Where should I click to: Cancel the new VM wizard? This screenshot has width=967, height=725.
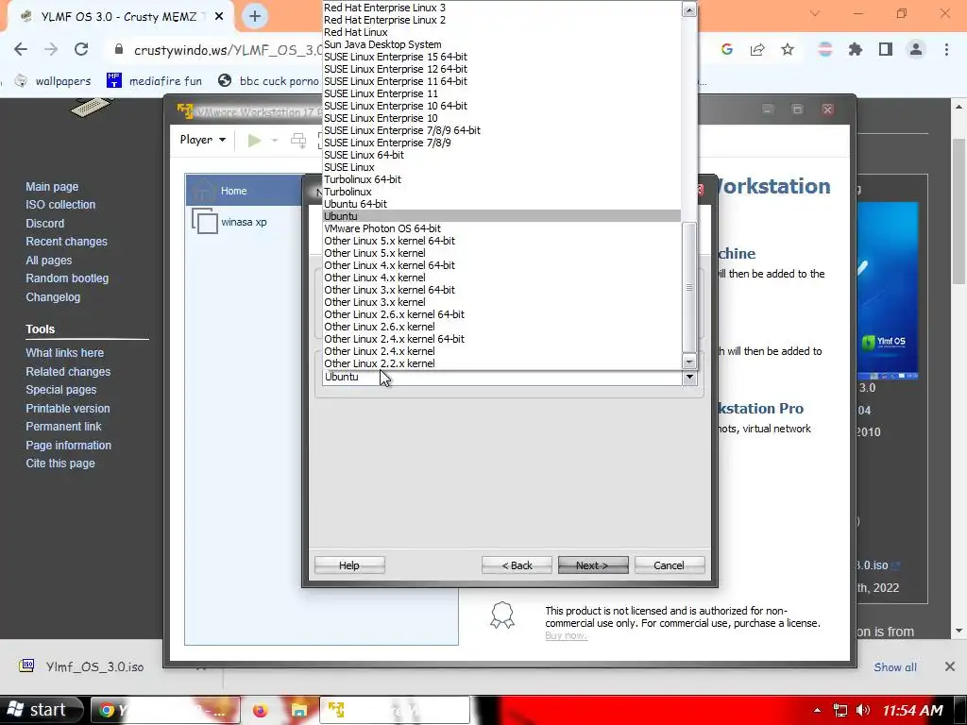click(x=670, y=565)
